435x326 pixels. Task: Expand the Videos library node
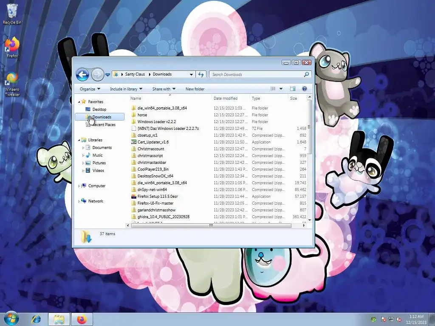coord(83,171)
